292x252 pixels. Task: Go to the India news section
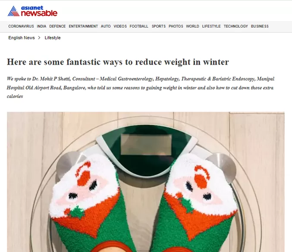pyautogui.click(x=41, y=26)
